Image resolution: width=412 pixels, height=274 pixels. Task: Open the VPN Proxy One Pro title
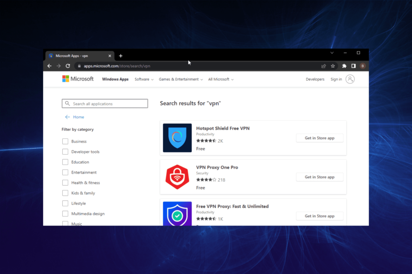[217, 168]
